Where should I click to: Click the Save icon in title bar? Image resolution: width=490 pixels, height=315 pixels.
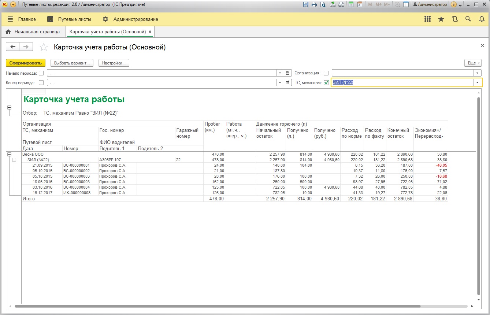306,4
